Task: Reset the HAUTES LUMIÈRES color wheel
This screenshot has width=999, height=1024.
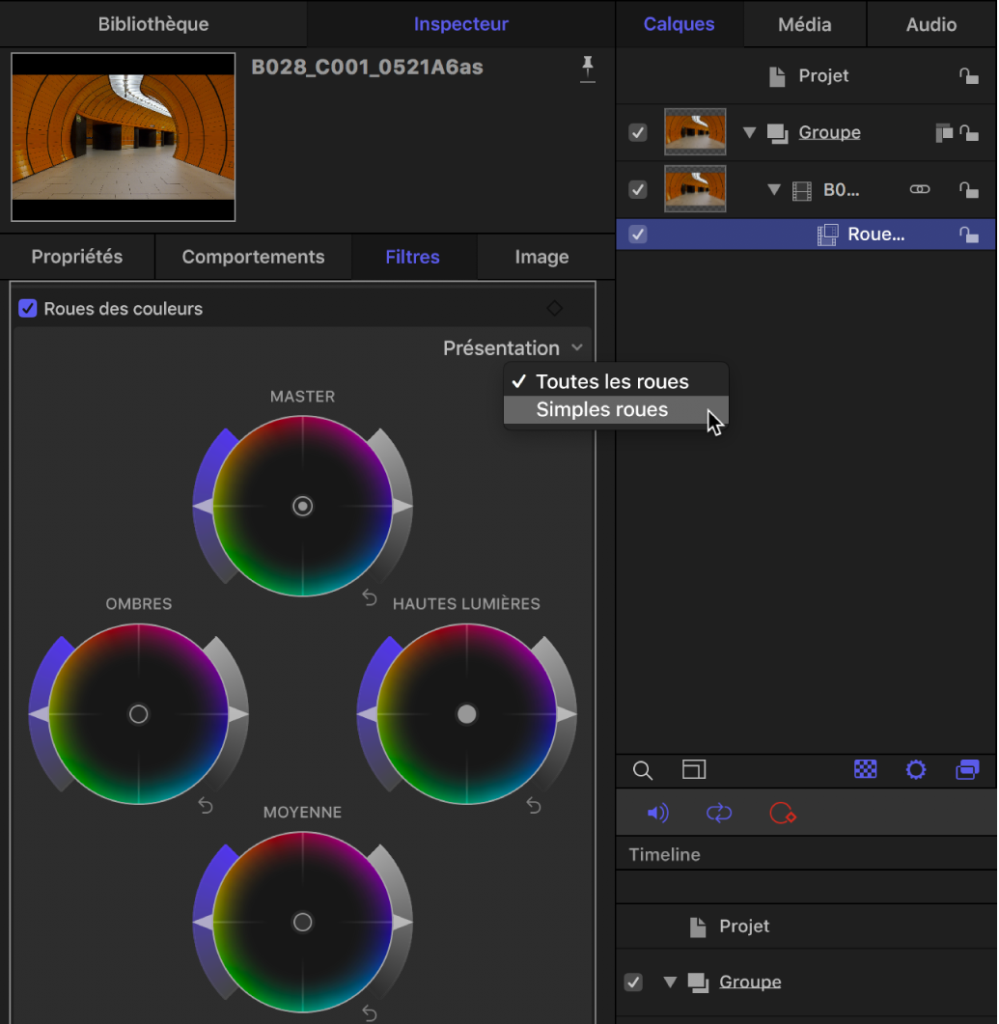Action: click(x=533, y=806)
